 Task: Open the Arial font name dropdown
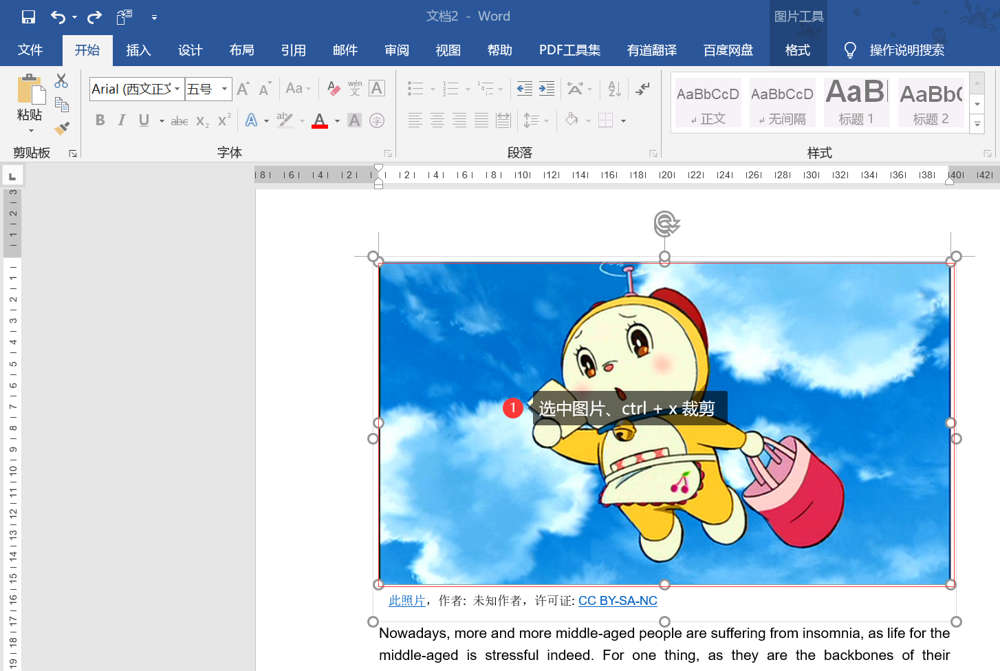tap(177, 89)
